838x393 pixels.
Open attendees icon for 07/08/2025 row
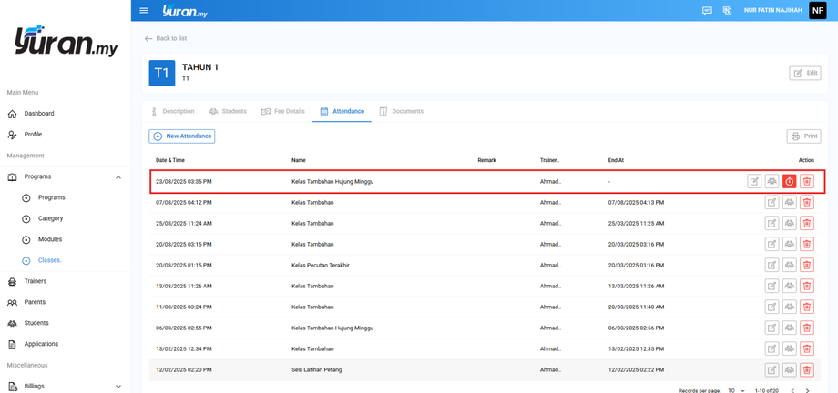click(x=789, y=202)
